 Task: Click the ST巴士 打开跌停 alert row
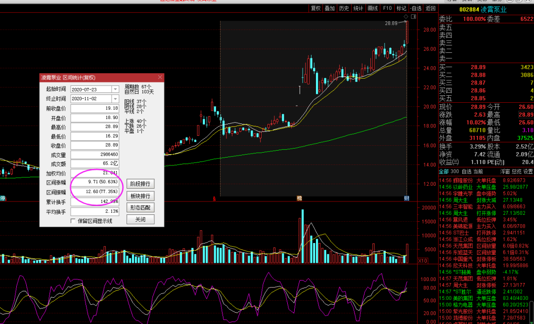click(x=484, y=233)
